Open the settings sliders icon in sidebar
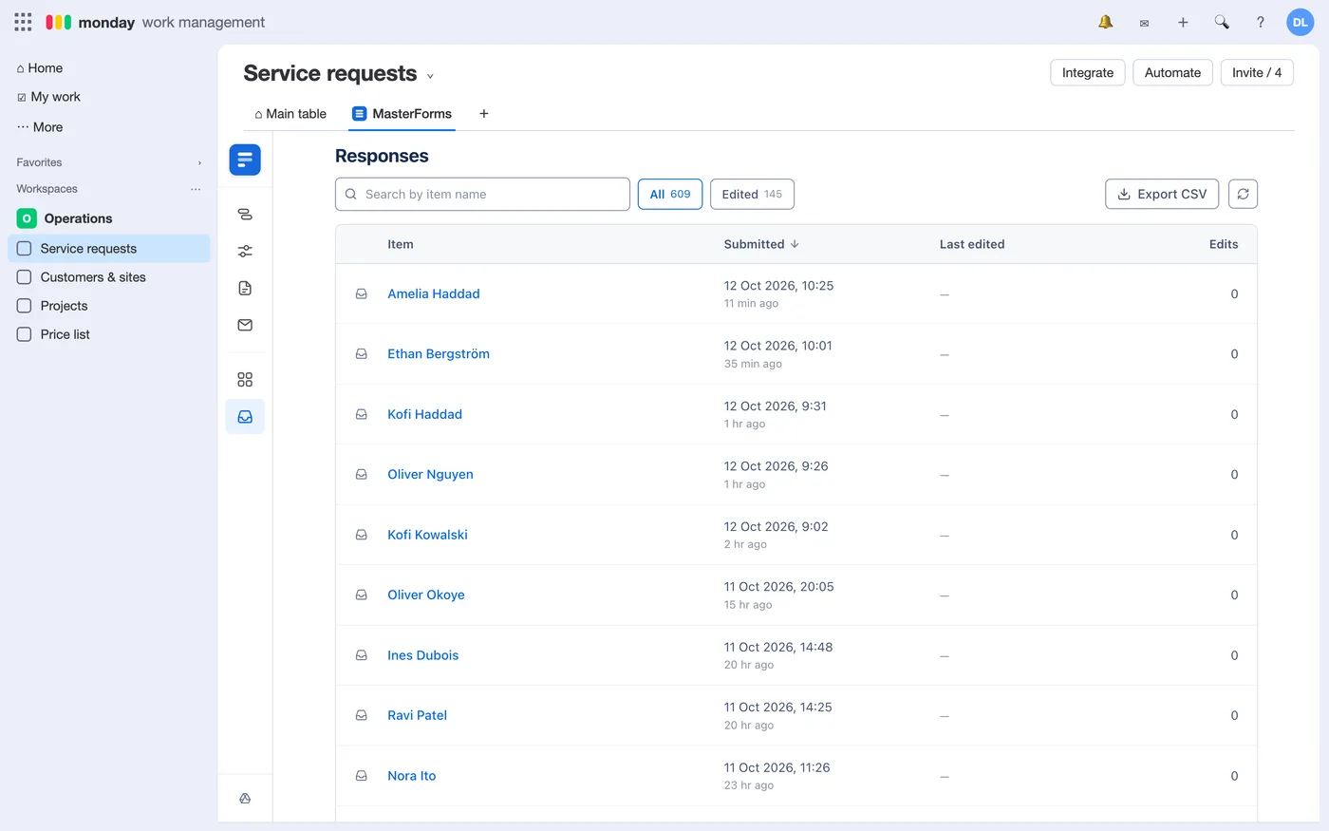 [245, 251]
